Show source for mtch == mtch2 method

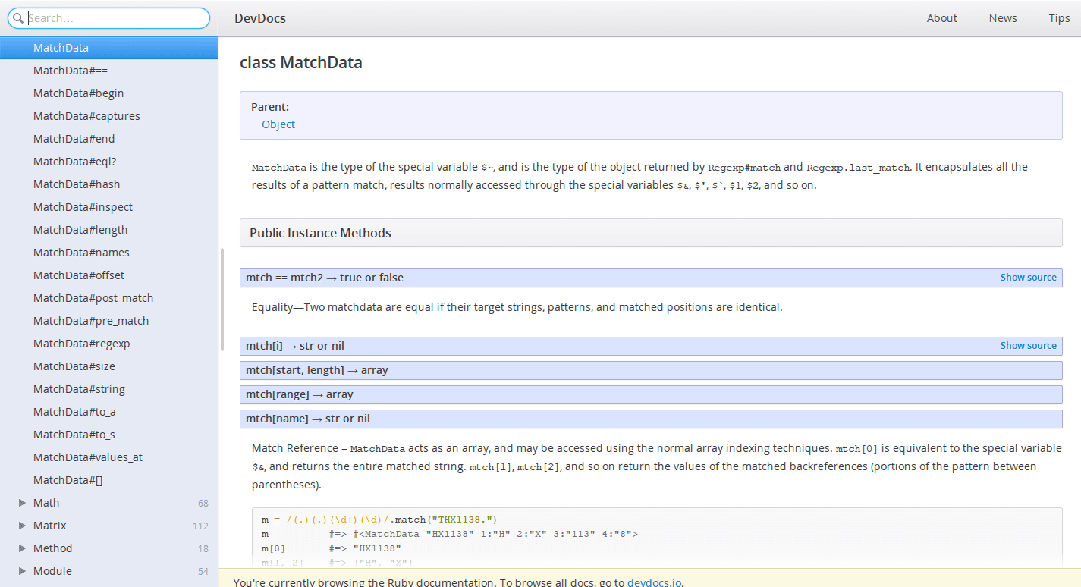pos(1028,277)
